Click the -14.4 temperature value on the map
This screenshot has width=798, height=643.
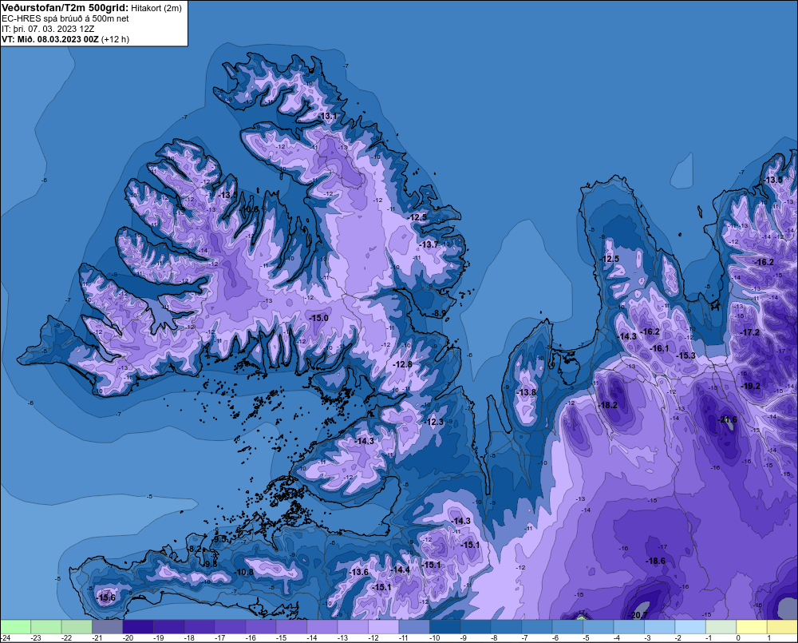(400, 570)
